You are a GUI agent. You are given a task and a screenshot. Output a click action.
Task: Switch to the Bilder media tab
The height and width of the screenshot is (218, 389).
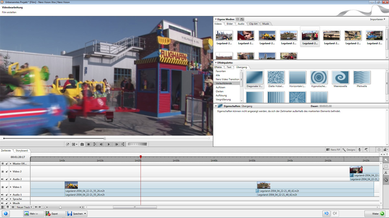pyautogui.click(x=230, y=24)
